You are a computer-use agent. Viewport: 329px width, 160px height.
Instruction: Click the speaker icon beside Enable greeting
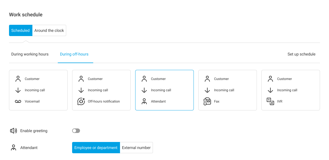[14, 131]
